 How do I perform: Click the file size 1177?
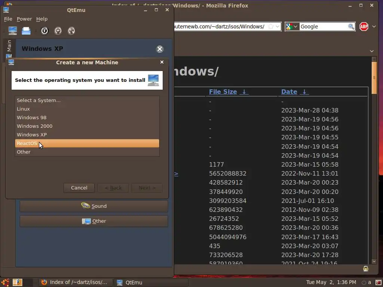point(217,164)
